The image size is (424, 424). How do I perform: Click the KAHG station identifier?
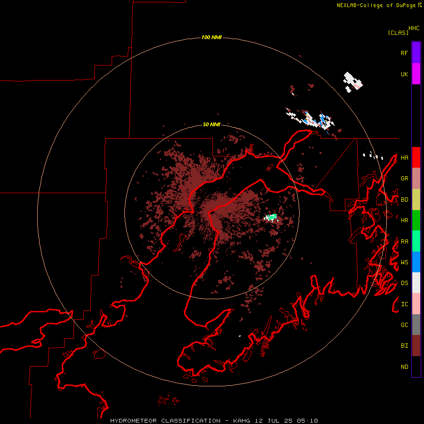tap(241, 421)
